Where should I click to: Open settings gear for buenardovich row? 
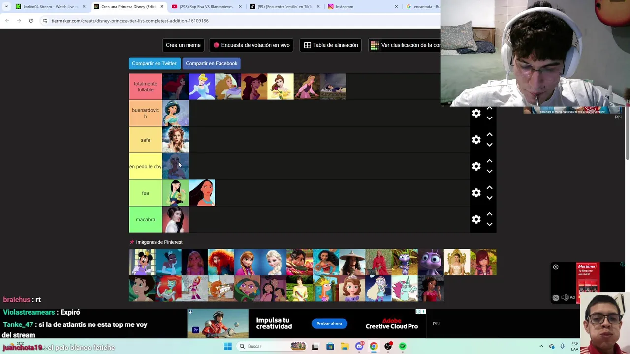476,113
